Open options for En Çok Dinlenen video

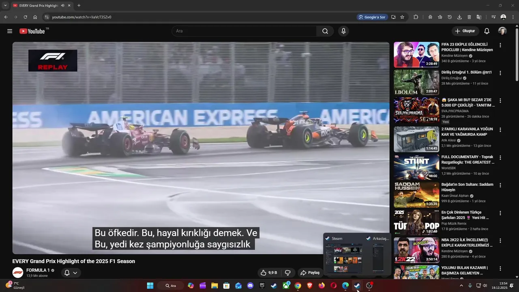tap(500, 213)
